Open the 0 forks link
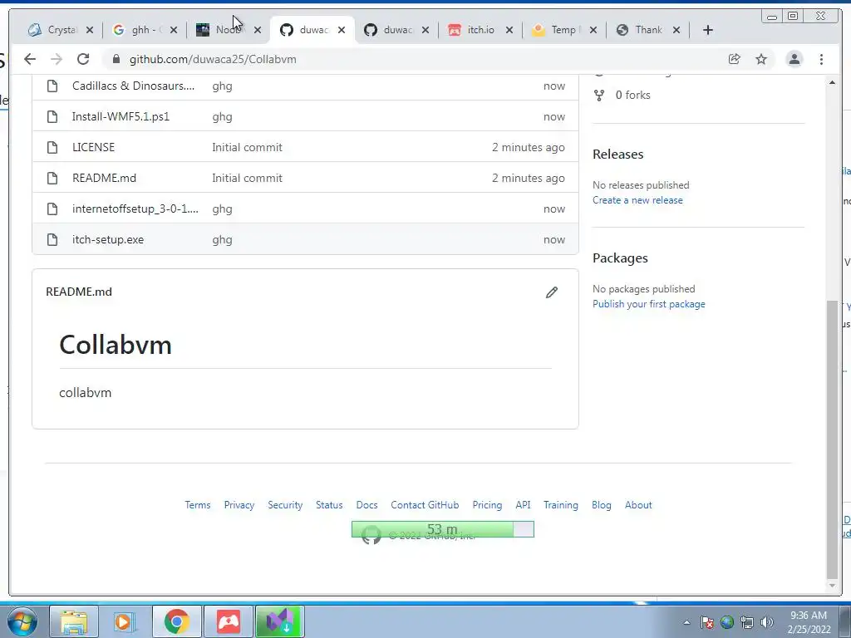 632,95
